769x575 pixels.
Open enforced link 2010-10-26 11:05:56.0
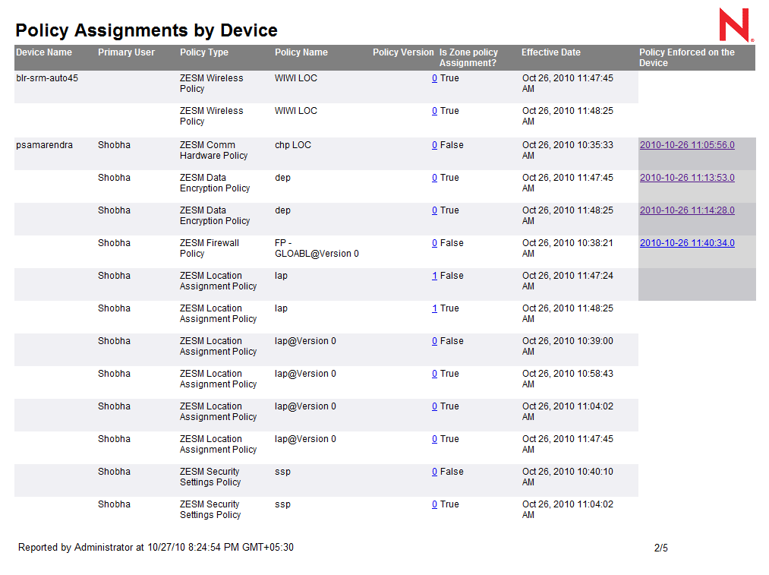[687, 145]
